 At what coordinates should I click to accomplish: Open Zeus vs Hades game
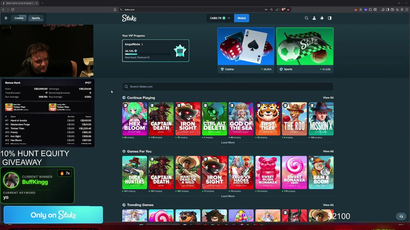pos(241,172)
